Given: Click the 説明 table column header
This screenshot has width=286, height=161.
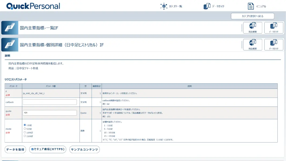Looking at the screenshot, I should pyautogui.click(x=190, y=86).
